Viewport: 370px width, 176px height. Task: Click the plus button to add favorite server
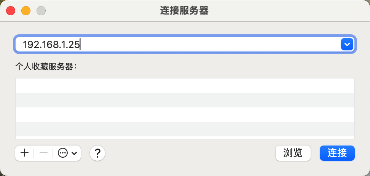25,153
